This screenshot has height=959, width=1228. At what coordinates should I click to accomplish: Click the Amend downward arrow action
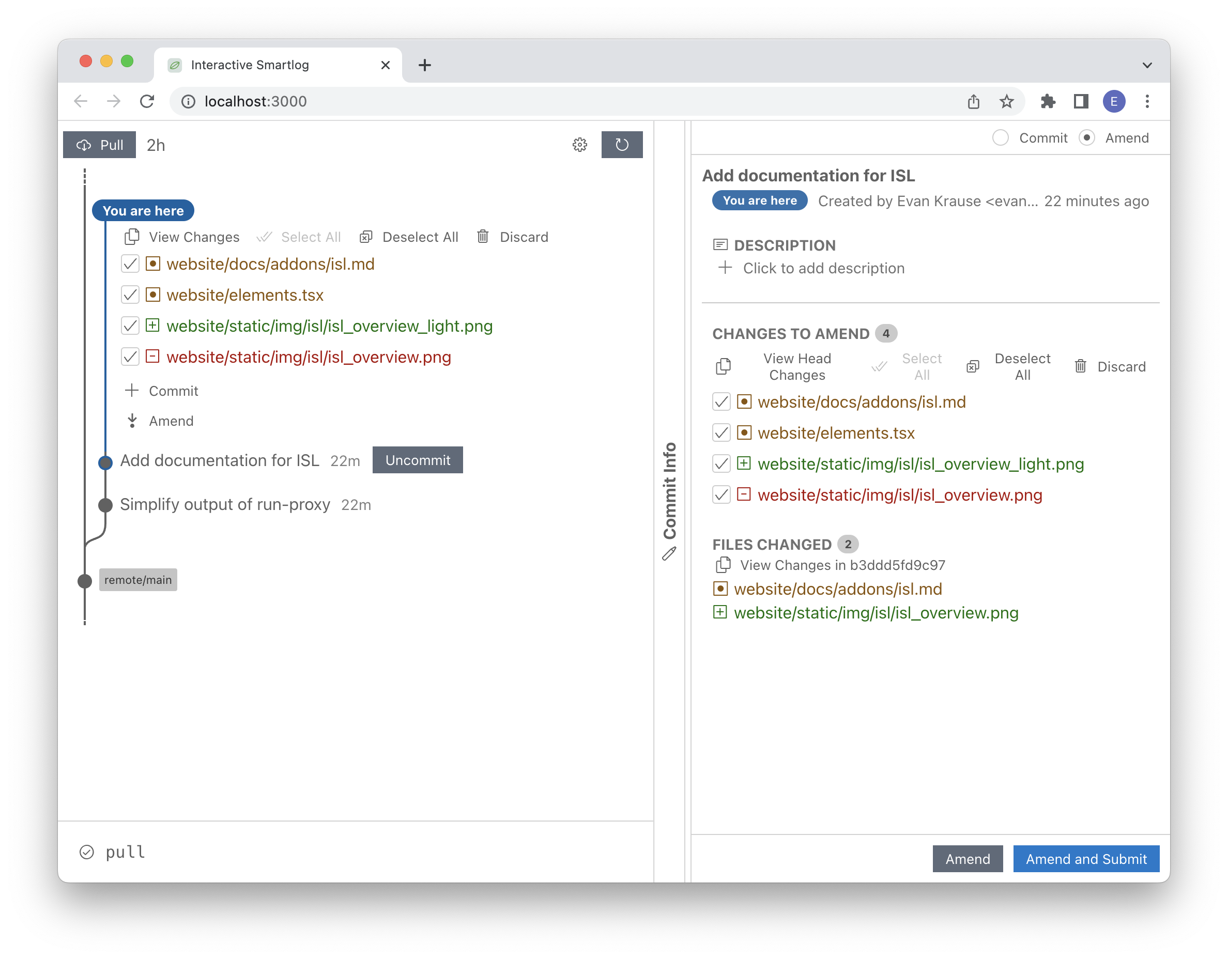click(x=132, y=421)
